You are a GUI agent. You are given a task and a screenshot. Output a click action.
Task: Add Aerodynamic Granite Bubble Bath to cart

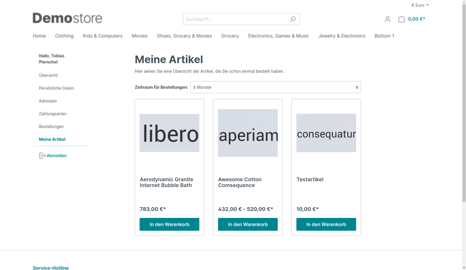[x=169, y=224]
